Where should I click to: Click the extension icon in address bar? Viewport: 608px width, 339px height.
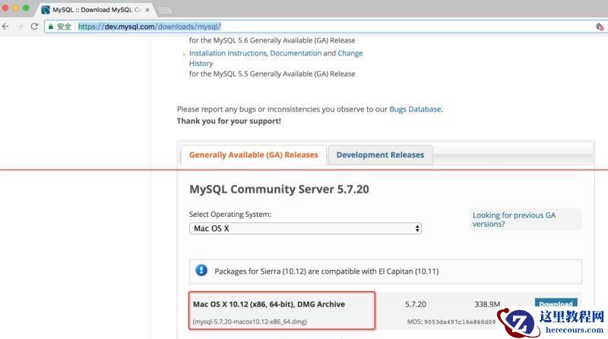click(600, 26)
